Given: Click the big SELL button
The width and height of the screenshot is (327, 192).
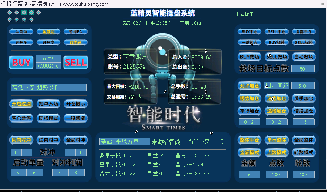Looking at the screenshot, I should 75,62.
